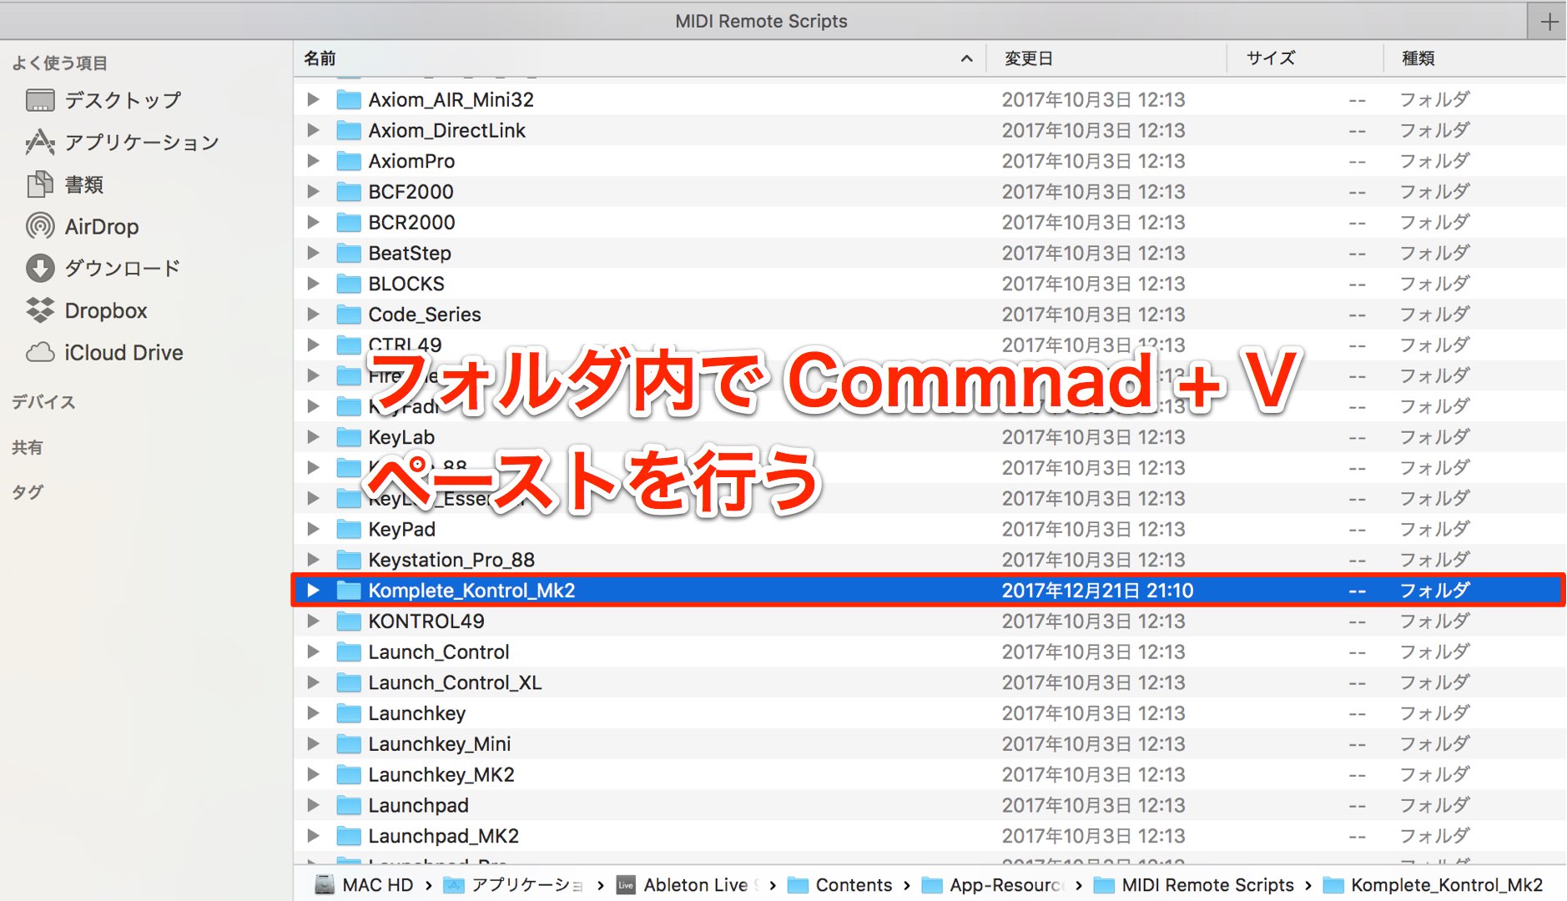Expand the Axiom_DirectLink folder triangle

pyautogui.click(x=314, y=130)
